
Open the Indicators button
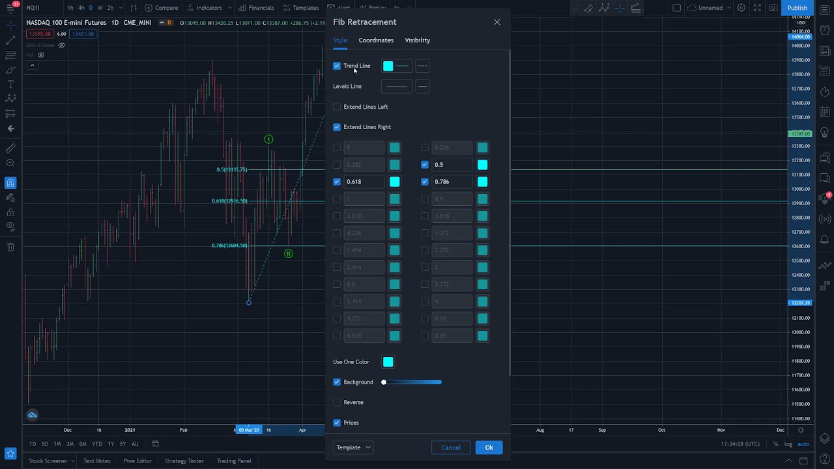204,8
